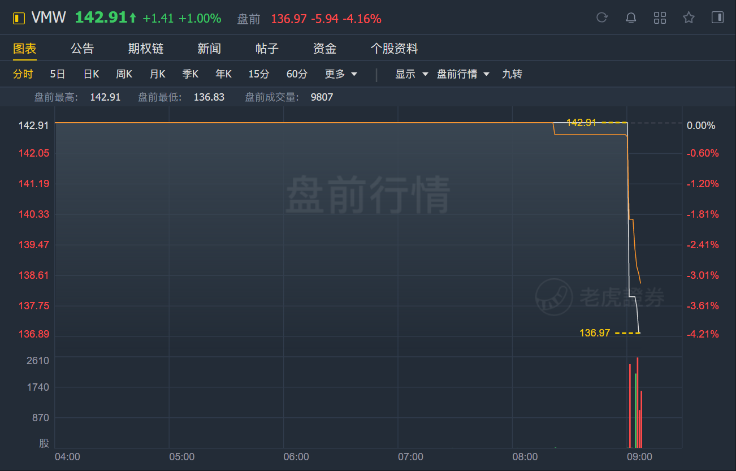
Task: Open the 公告 tab
Action: tap(83, 49)
